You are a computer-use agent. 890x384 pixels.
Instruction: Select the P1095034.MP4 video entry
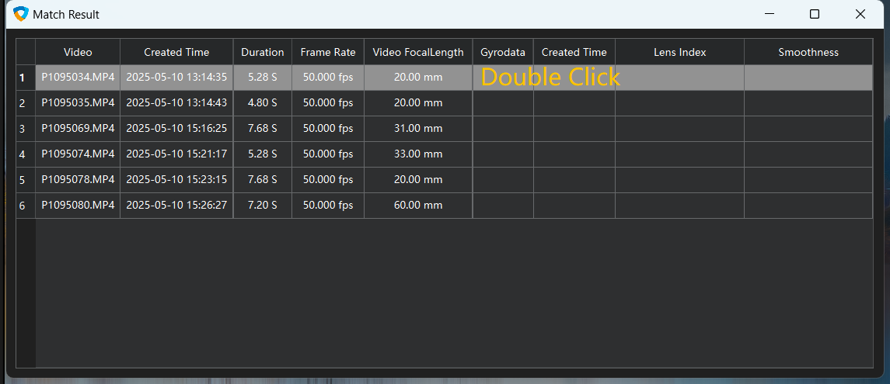pyautogui.click(x=78, y=78)
